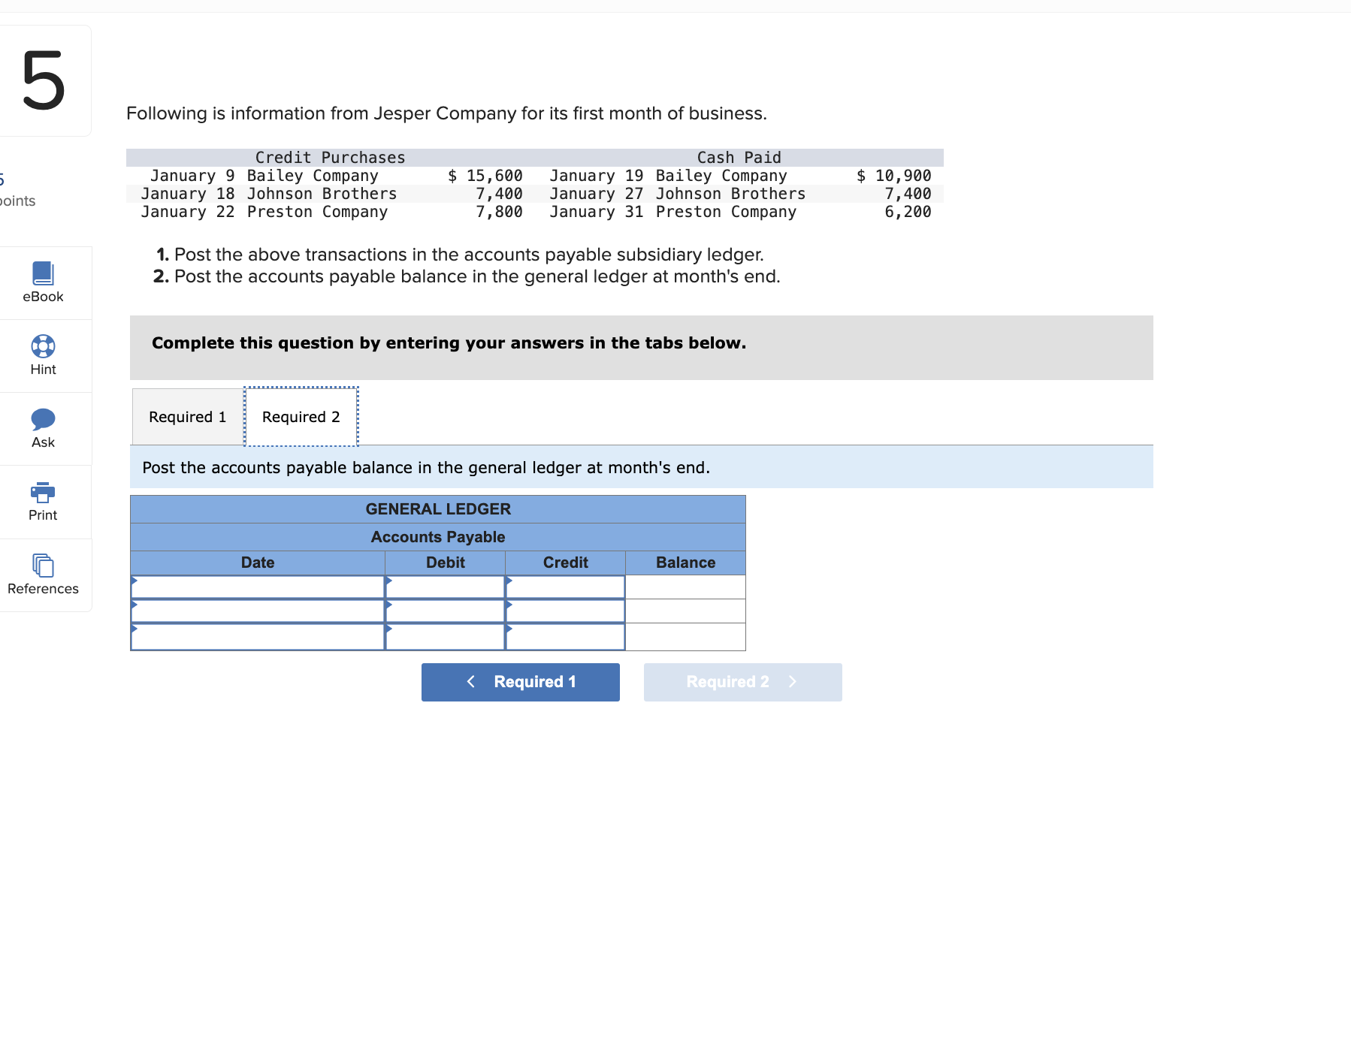
Task: Click the Accounts Payable heading
Action: pyautogui.click(x=438, y=537)
